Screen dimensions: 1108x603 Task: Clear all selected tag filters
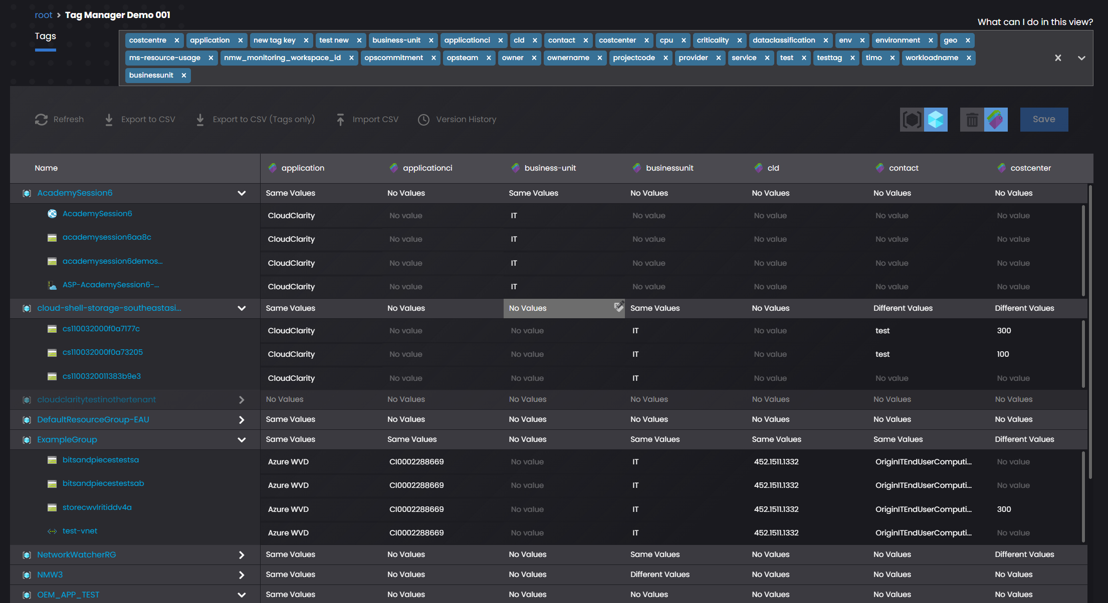point(1058,58)
